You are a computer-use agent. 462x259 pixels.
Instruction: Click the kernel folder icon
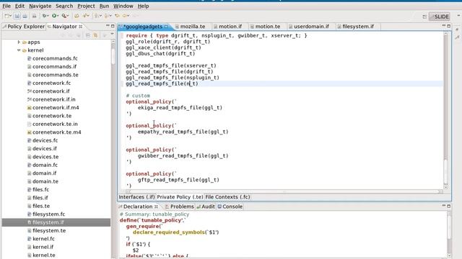point(25,50)
